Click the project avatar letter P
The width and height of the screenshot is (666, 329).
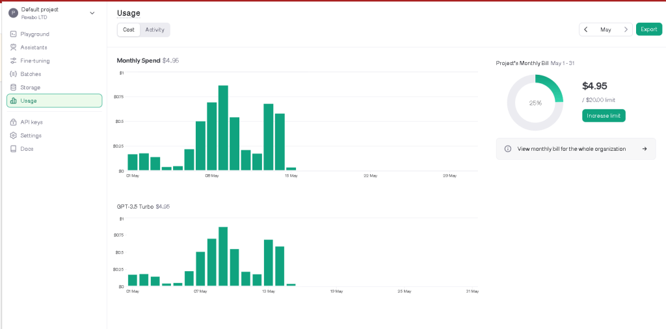point(13,13)
